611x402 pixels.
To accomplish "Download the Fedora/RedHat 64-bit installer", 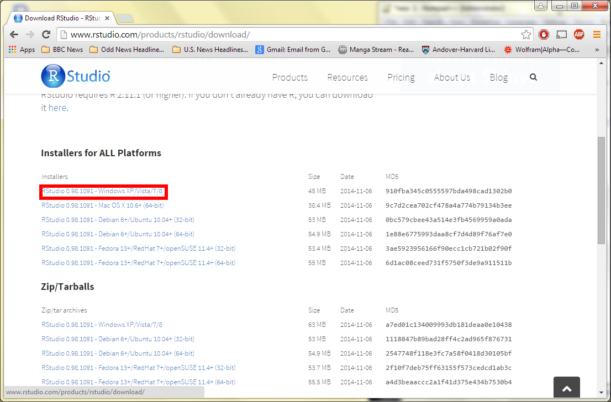I will point(138,263).
